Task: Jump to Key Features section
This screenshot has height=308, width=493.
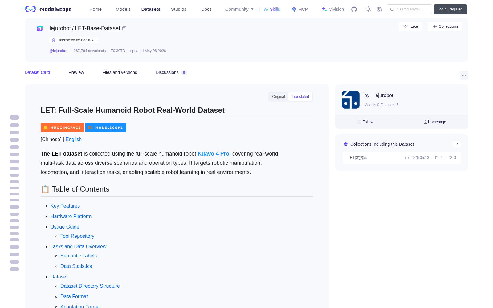Action: pos(65,206)
